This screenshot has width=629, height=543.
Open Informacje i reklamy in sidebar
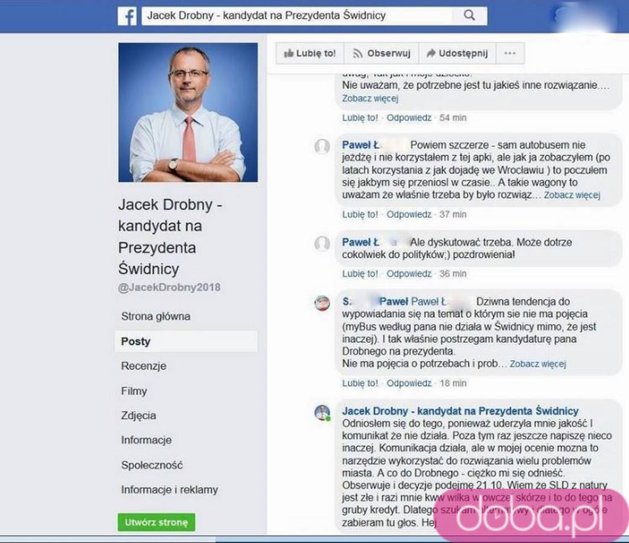169,490
